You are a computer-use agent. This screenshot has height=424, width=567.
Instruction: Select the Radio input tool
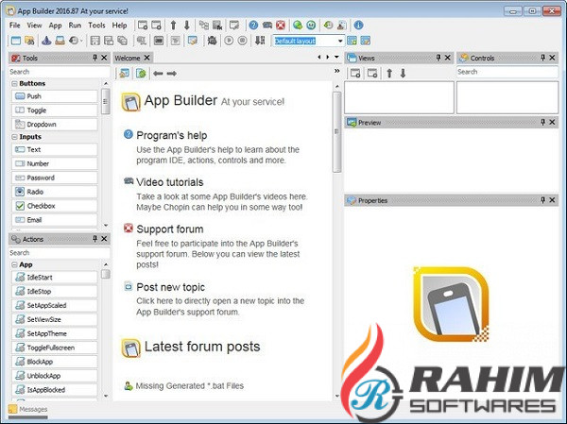click(55, 192)
